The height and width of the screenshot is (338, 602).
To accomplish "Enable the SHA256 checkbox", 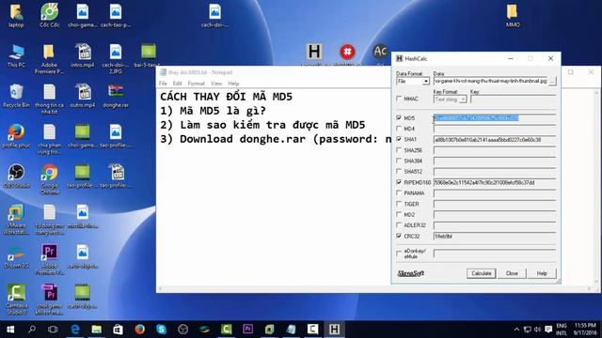I will 399,150.
